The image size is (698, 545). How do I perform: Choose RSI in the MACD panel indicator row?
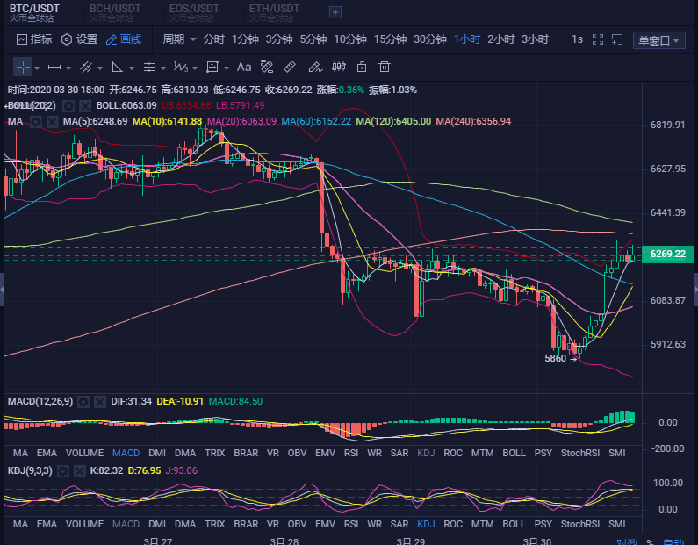tap(351, 454)
